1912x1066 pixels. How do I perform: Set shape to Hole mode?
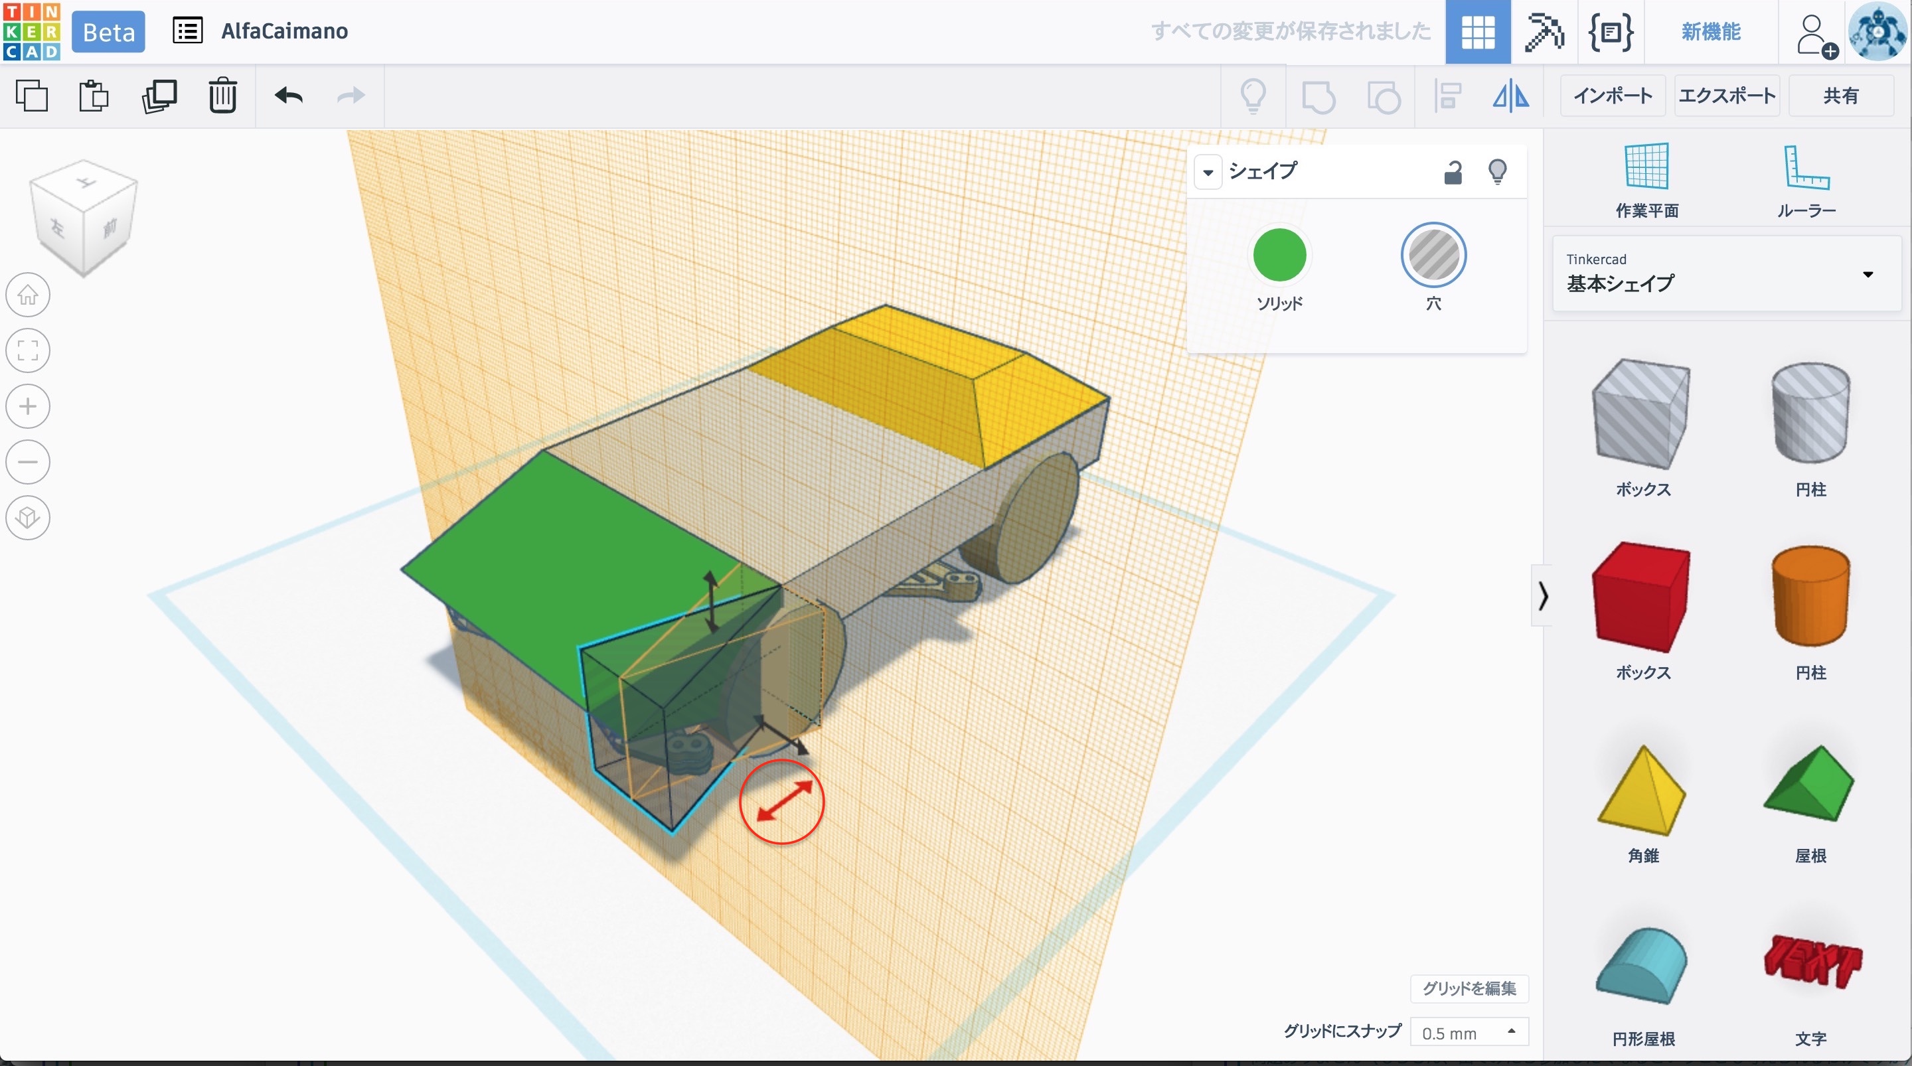click(x=1433, y=256)
